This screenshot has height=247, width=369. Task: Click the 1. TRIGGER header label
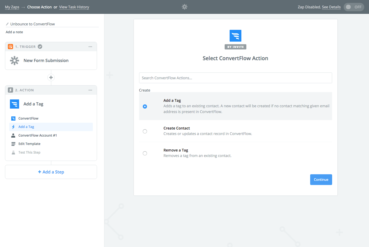point(25,47)
